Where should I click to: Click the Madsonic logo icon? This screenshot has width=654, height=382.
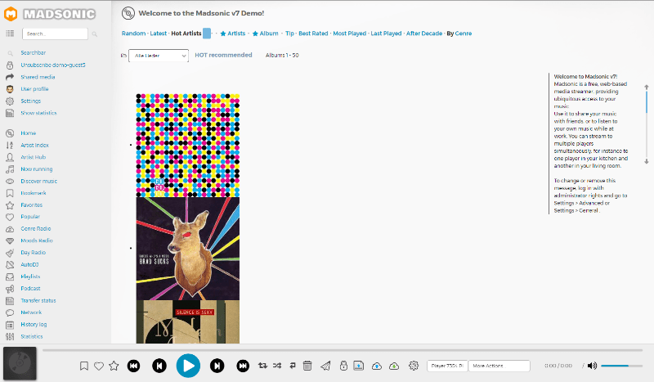click(x=11, y=14)
